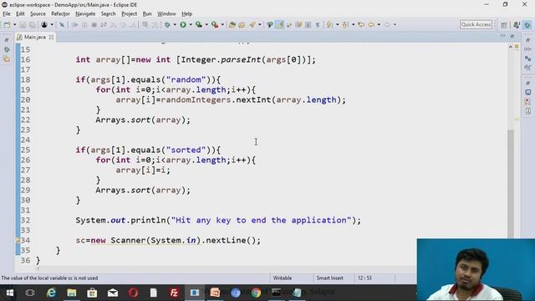Click the Suspend debug icon

click(84, 24)
